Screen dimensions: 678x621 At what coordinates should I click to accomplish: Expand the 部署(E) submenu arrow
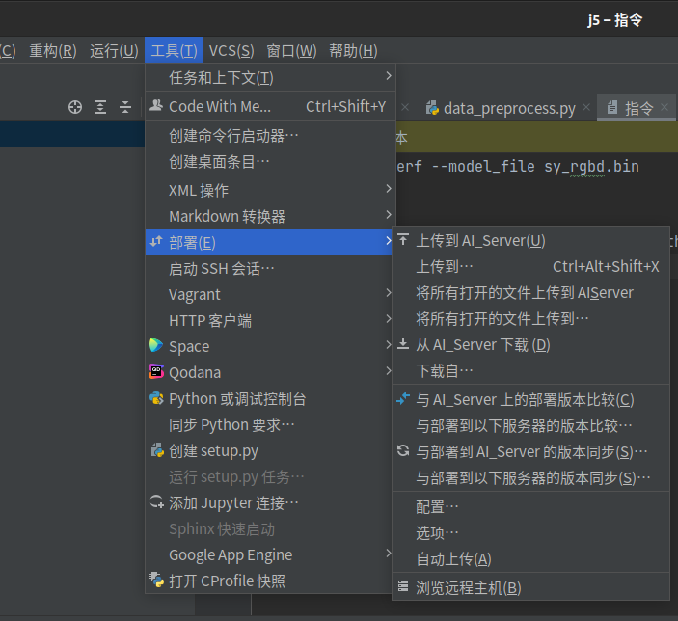click(x=389, y=241)
